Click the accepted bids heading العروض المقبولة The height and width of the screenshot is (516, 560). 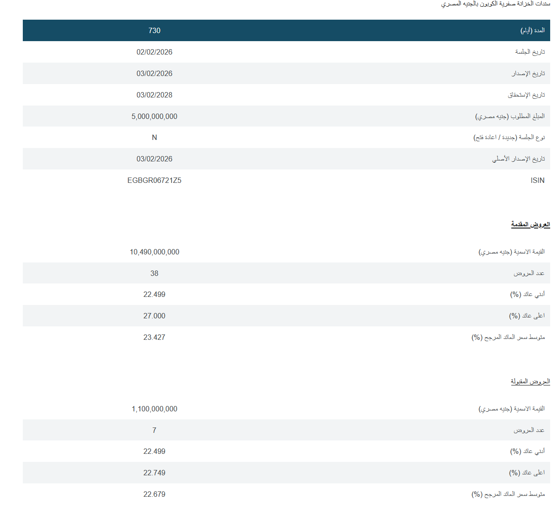(530, 381)
